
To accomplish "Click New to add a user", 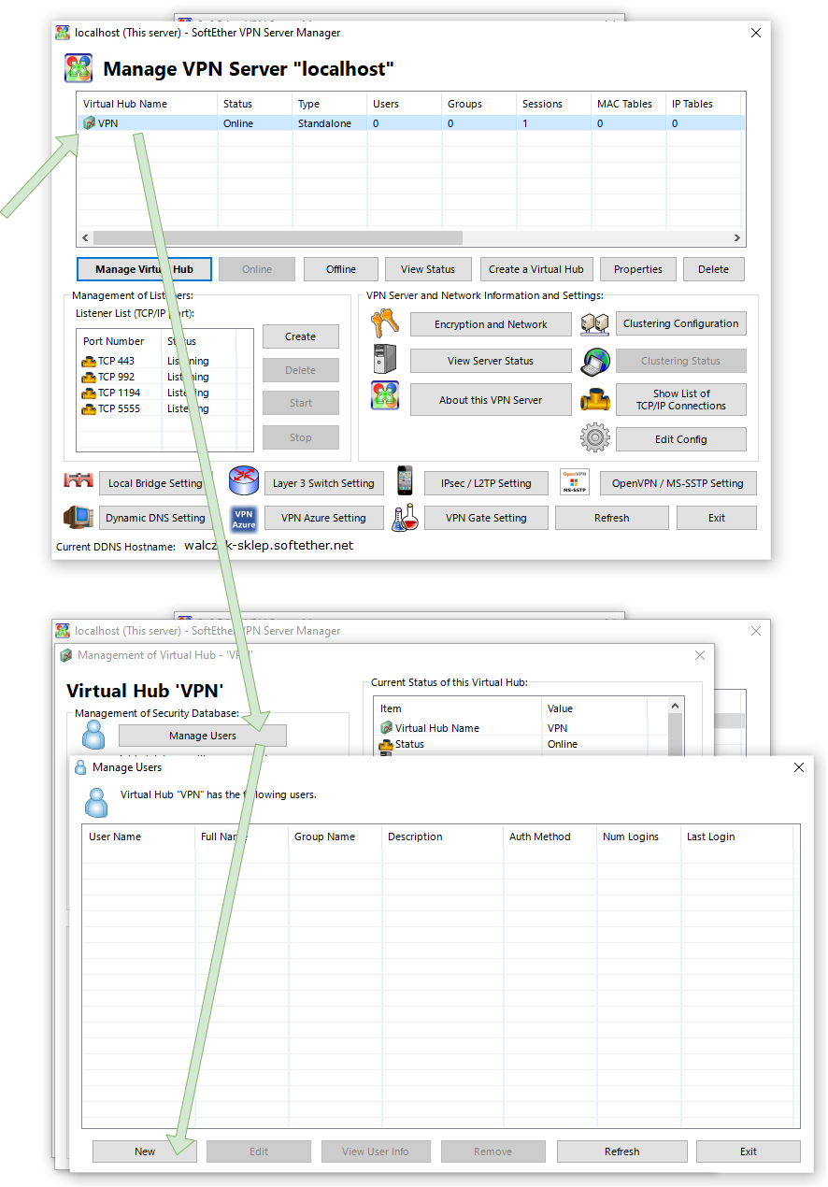I will [145, 1151].
